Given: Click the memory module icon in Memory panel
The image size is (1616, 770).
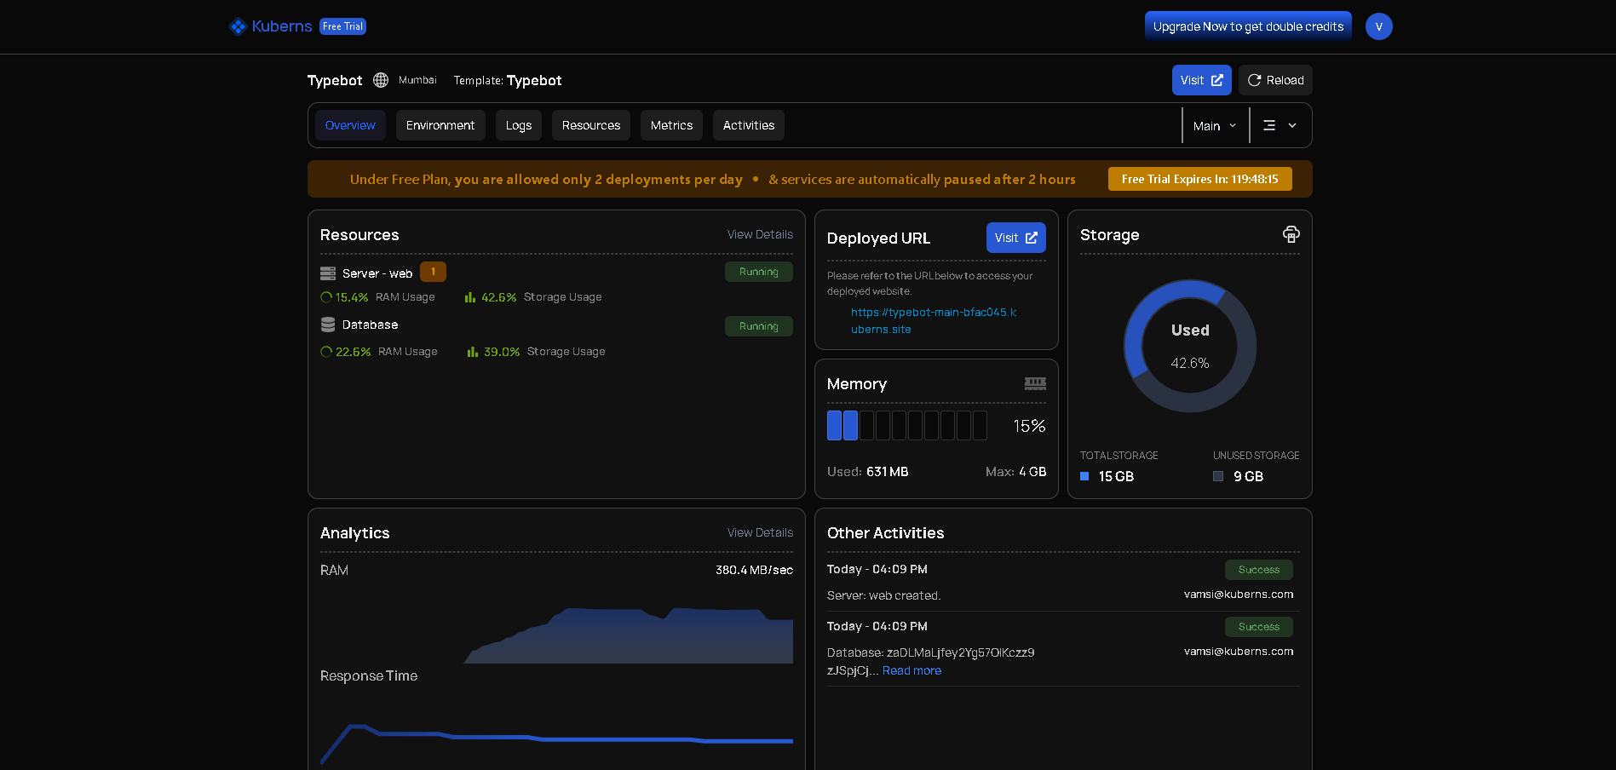Looking at the screenshot, I should pyautogui.click(x=1034, y=383).
